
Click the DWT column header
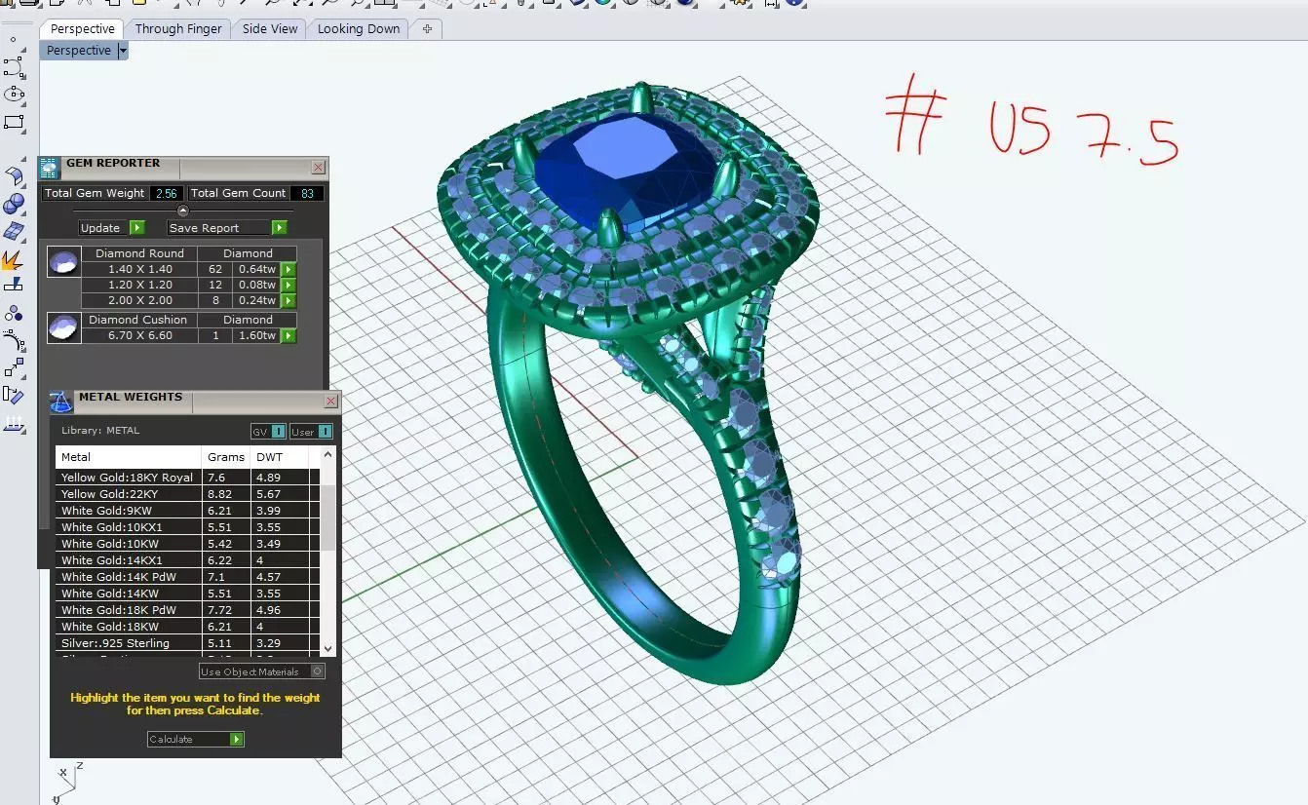(279, 457)
